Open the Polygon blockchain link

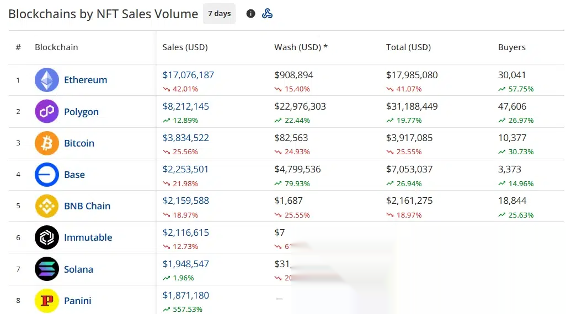pyautogui.click(x=81, y=112)
